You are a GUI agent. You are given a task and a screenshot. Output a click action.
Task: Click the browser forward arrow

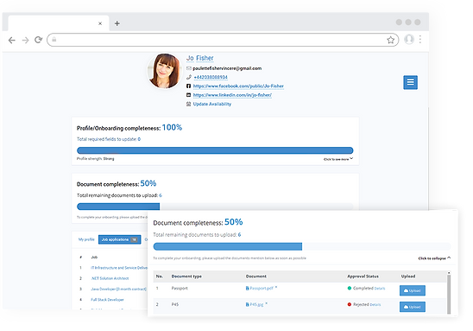[25, 40]
